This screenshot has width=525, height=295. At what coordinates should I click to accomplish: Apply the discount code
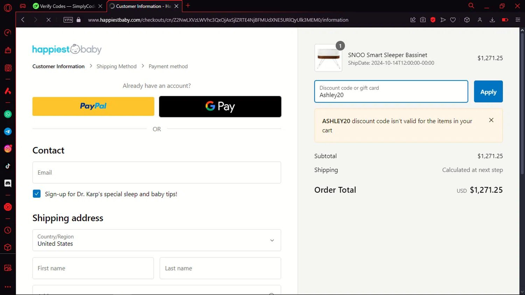(488, 91)
